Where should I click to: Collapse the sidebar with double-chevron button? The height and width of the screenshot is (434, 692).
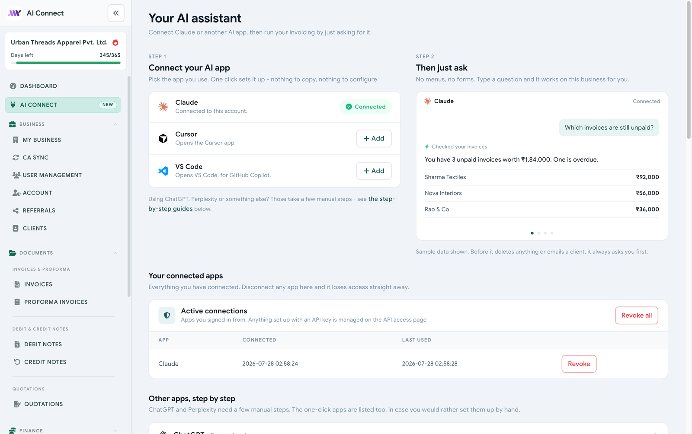pos(116,13)
